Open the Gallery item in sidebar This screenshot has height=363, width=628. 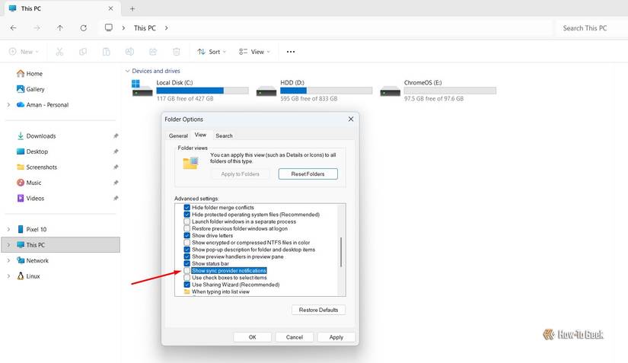click(35, 89)
